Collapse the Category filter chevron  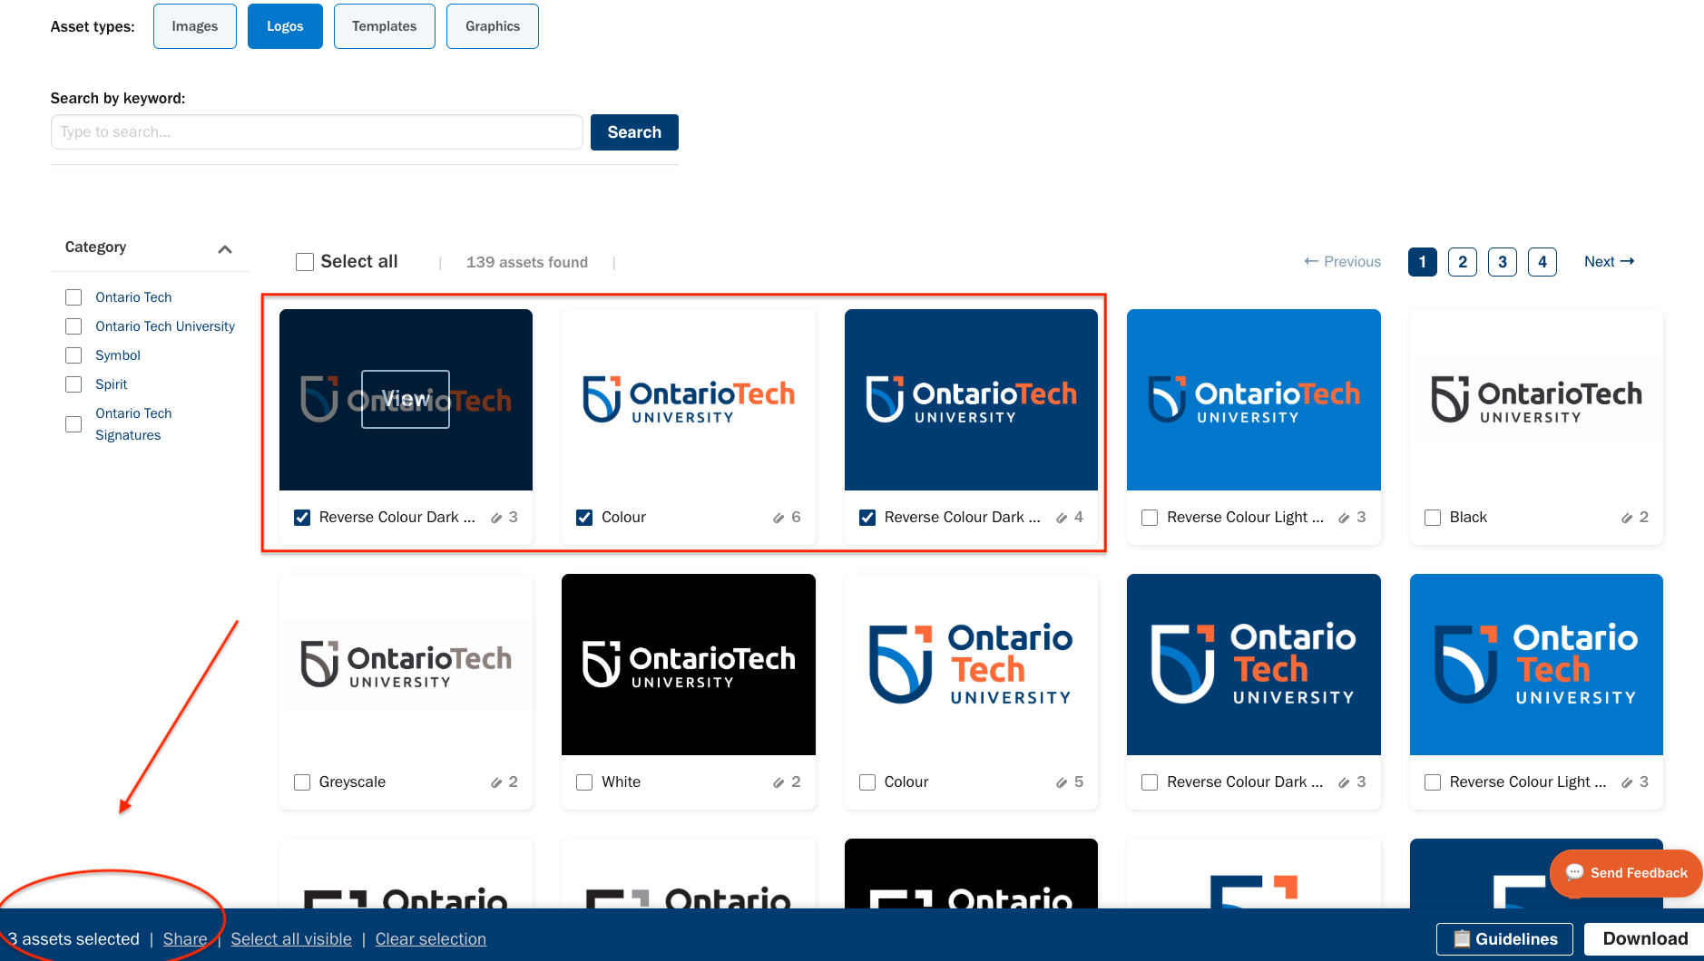pyautogui.click(x=225, y=249)
